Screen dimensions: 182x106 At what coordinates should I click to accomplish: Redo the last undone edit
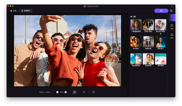click(x=89, y=92)
